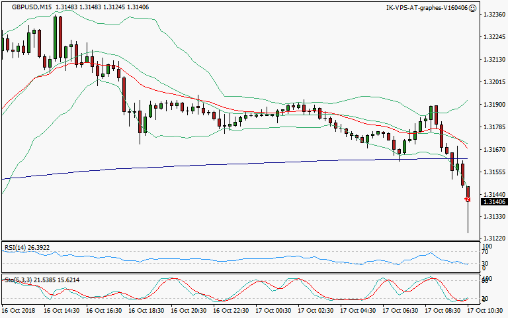
Task: Click the IK-VPS-AT-graphes-V160406 expert label
Action: coord(427,8)
